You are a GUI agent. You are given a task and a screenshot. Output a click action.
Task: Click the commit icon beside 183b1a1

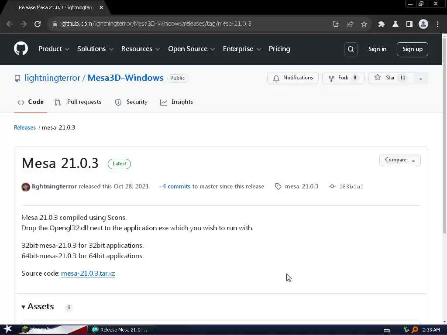pyautogui.click(x=332, y=186)
